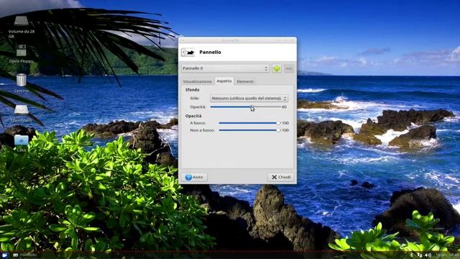Click the volume speaker tray icon
The image size is (460, 259).
(x=428, y=255)
